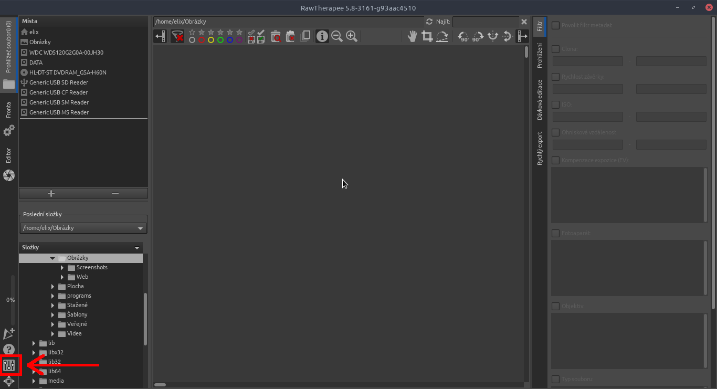Clear all filters funnel icon

click(x=177, y=36)
